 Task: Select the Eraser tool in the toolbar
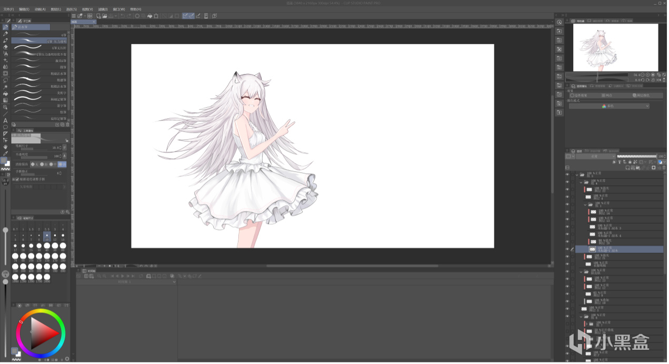tap(5, 47)
